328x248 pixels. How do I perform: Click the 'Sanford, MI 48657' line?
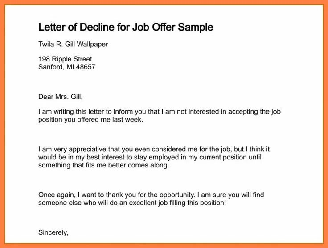(x=67, y=67)
